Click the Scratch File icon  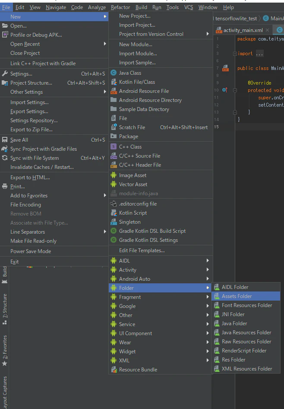click(x=114, y=127)
